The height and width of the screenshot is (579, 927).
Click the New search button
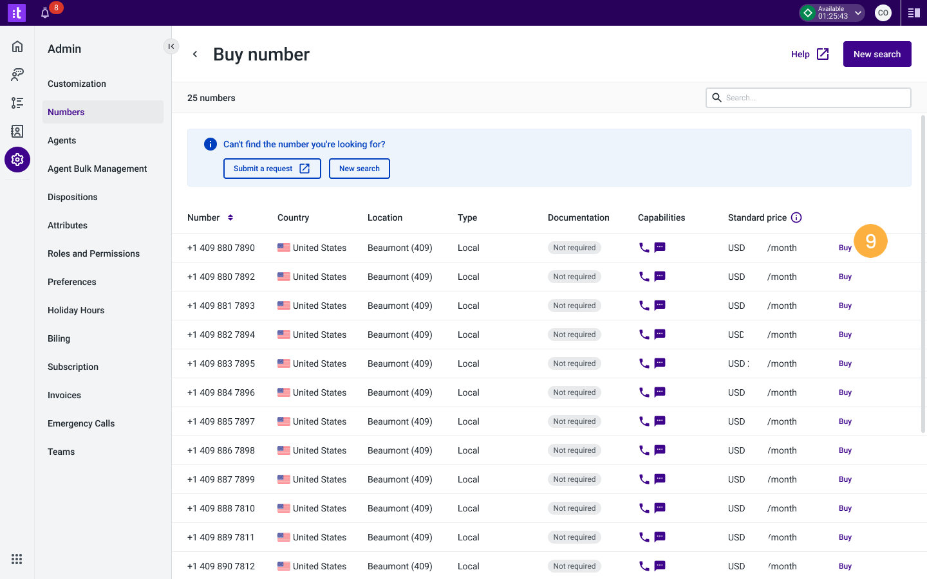click(x=877, y=54)
